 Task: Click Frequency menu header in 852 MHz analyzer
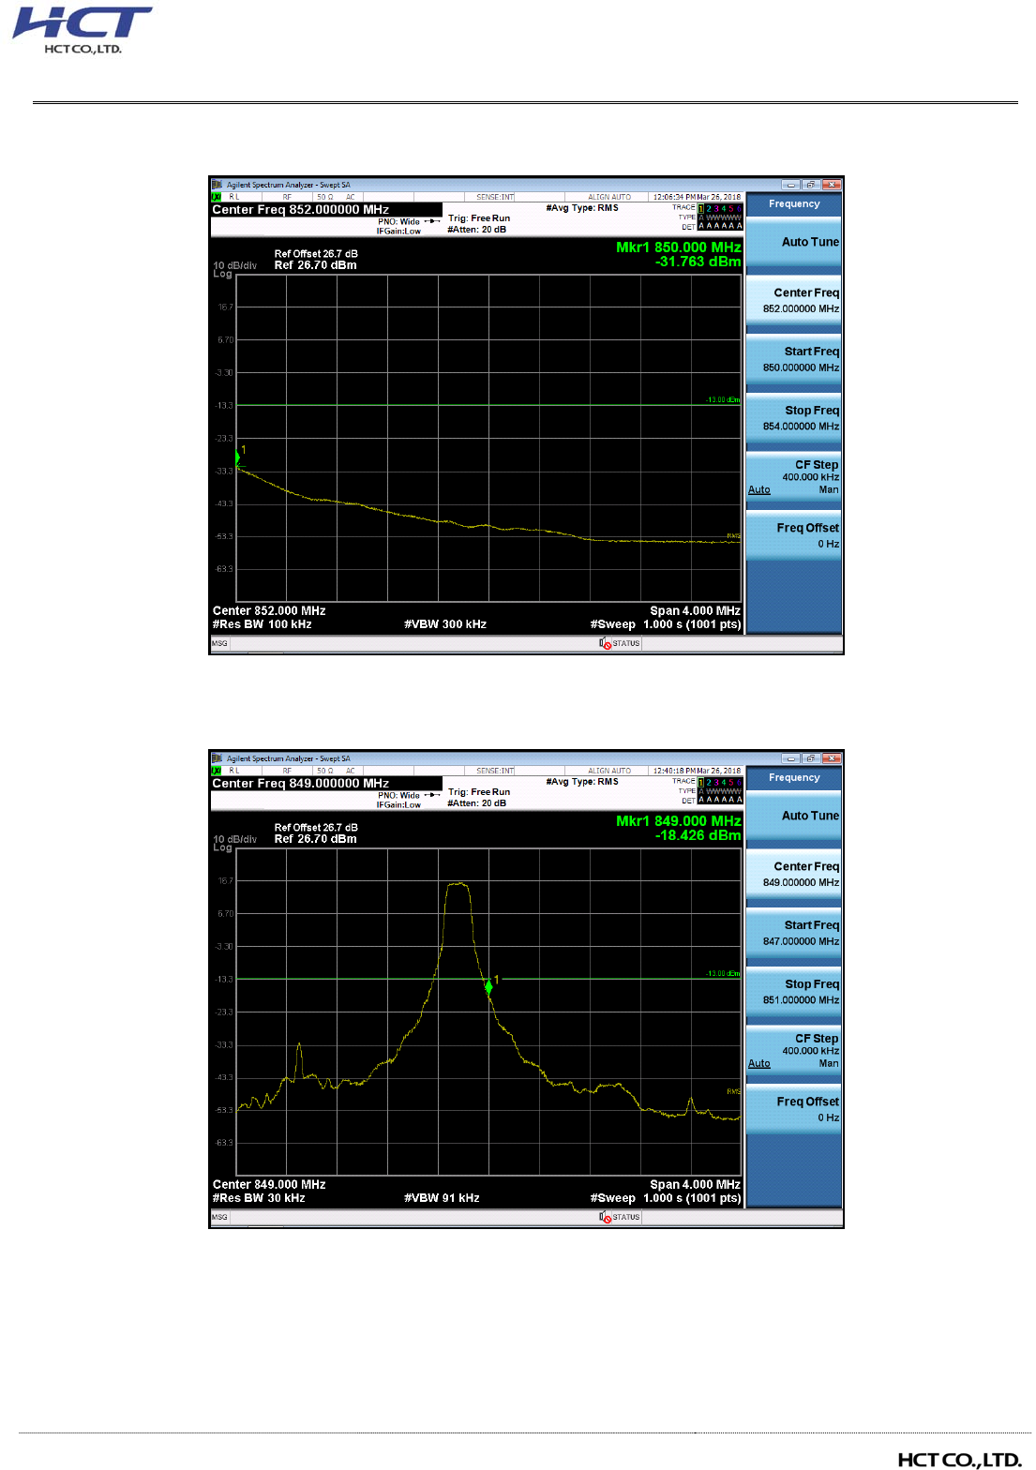[x=794, y=203]
